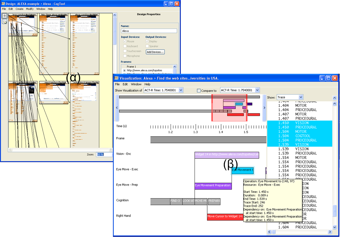
Task: Select trace row 1.407 PROCEDURAL
Action: coord(300,119)
